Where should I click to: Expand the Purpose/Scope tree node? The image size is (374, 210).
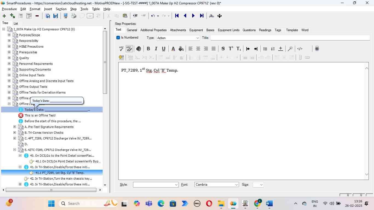(9, 35)
